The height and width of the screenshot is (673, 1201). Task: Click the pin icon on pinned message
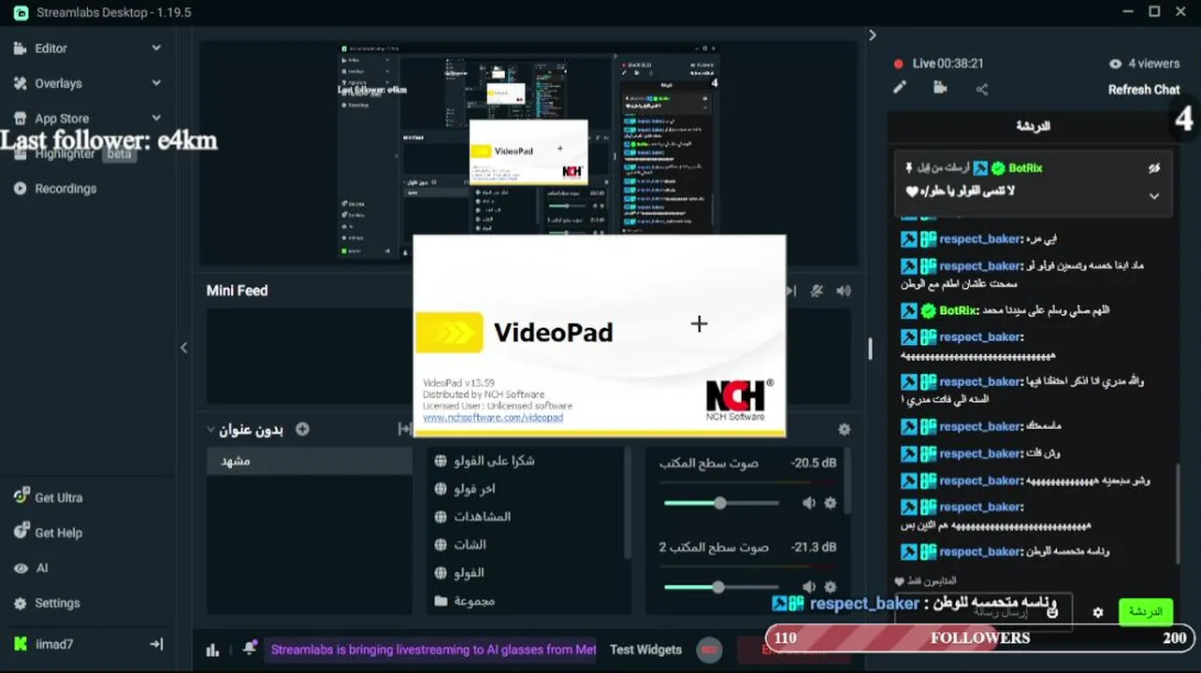coord(909,168)
